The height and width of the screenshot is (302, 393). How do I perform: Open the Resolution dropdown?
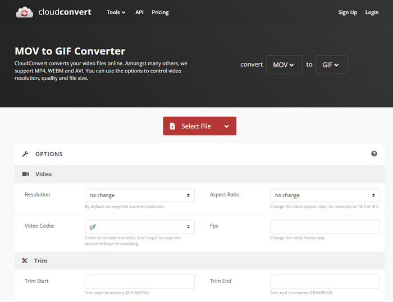click(x=140, y=195)
